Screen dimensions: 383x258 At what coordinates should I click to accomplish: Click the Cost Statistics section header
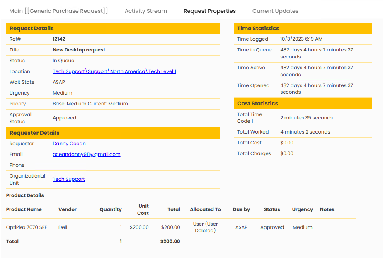(x=257, y=104)
